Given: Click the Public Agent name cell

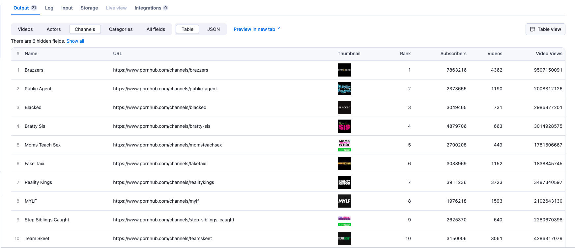Looking at the screenshot, I should pos(38,89).
